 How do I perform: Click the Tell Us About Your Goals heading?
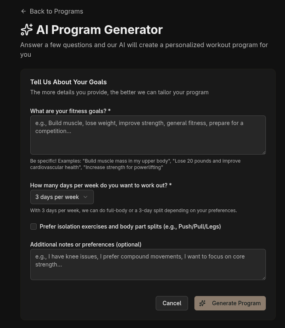tap(68, 82)
